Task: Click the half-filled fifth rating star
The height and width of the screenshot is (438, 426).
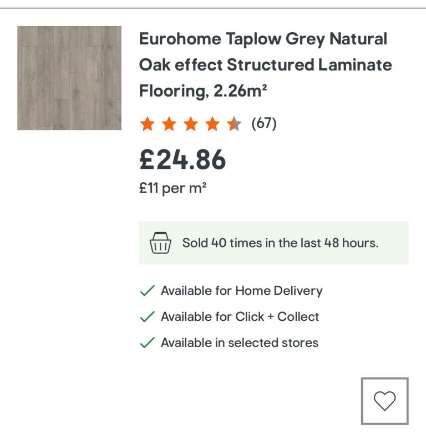Action: pos(234,124)
